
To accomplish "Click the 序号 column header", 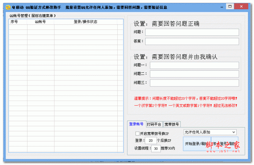I will point(18,22).
